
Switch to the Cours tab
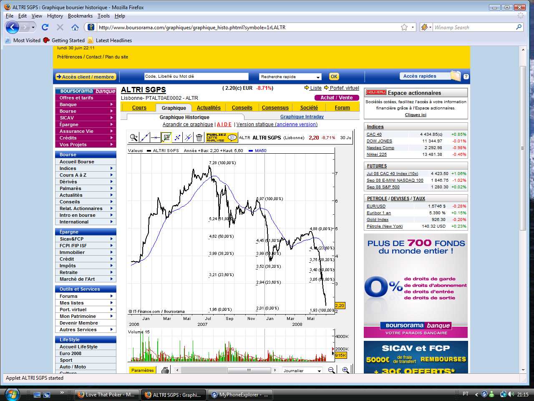click(x=139, y=108)
